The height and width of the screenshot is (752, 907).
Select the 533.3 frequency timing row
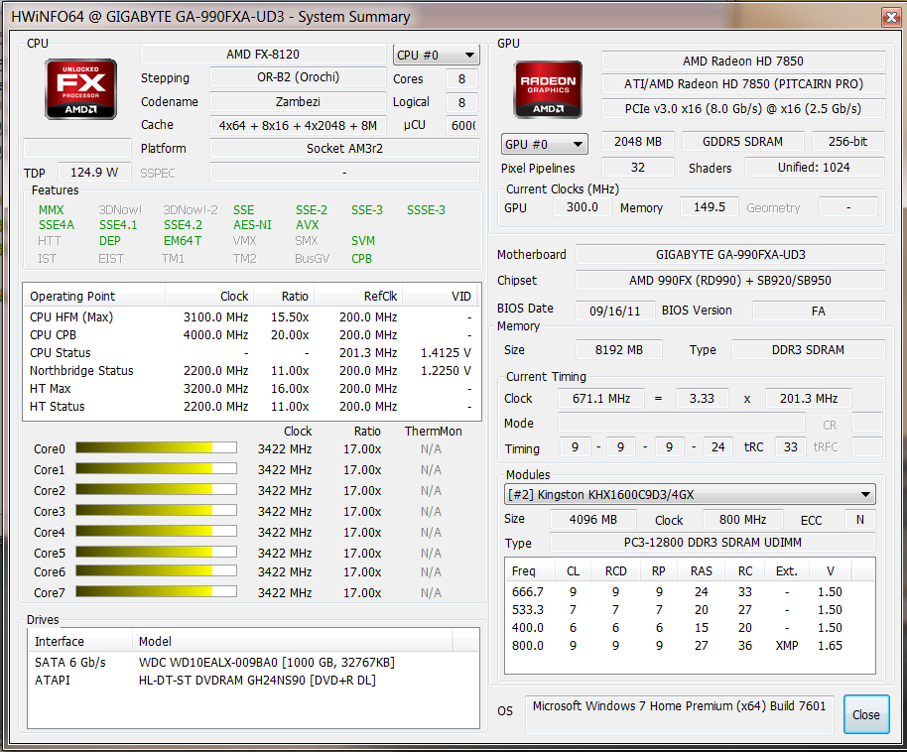pyautogui.click(x=690, y=610)
